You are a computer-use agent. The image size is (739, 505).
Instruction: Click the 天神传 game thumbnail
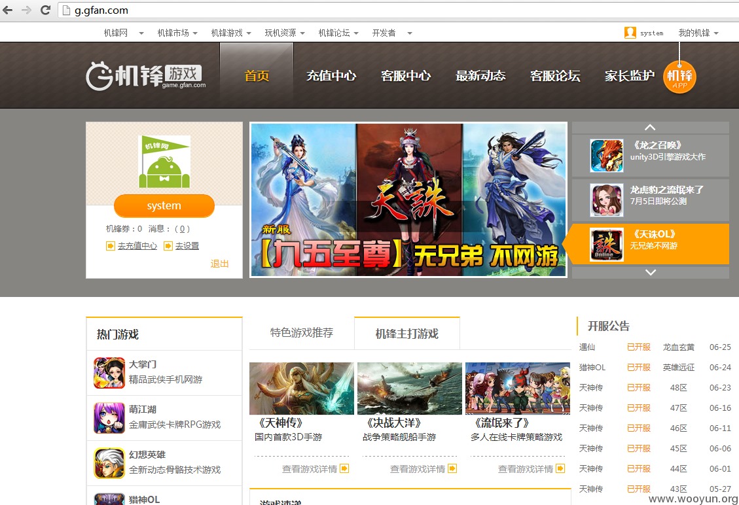(x=302, y=388)
